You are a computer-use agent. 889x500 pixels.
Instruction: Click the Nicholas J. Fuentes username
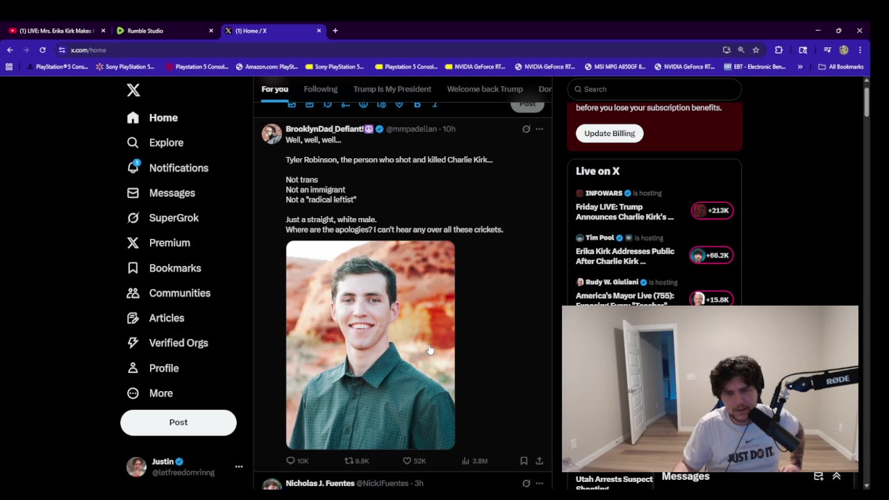319,483
